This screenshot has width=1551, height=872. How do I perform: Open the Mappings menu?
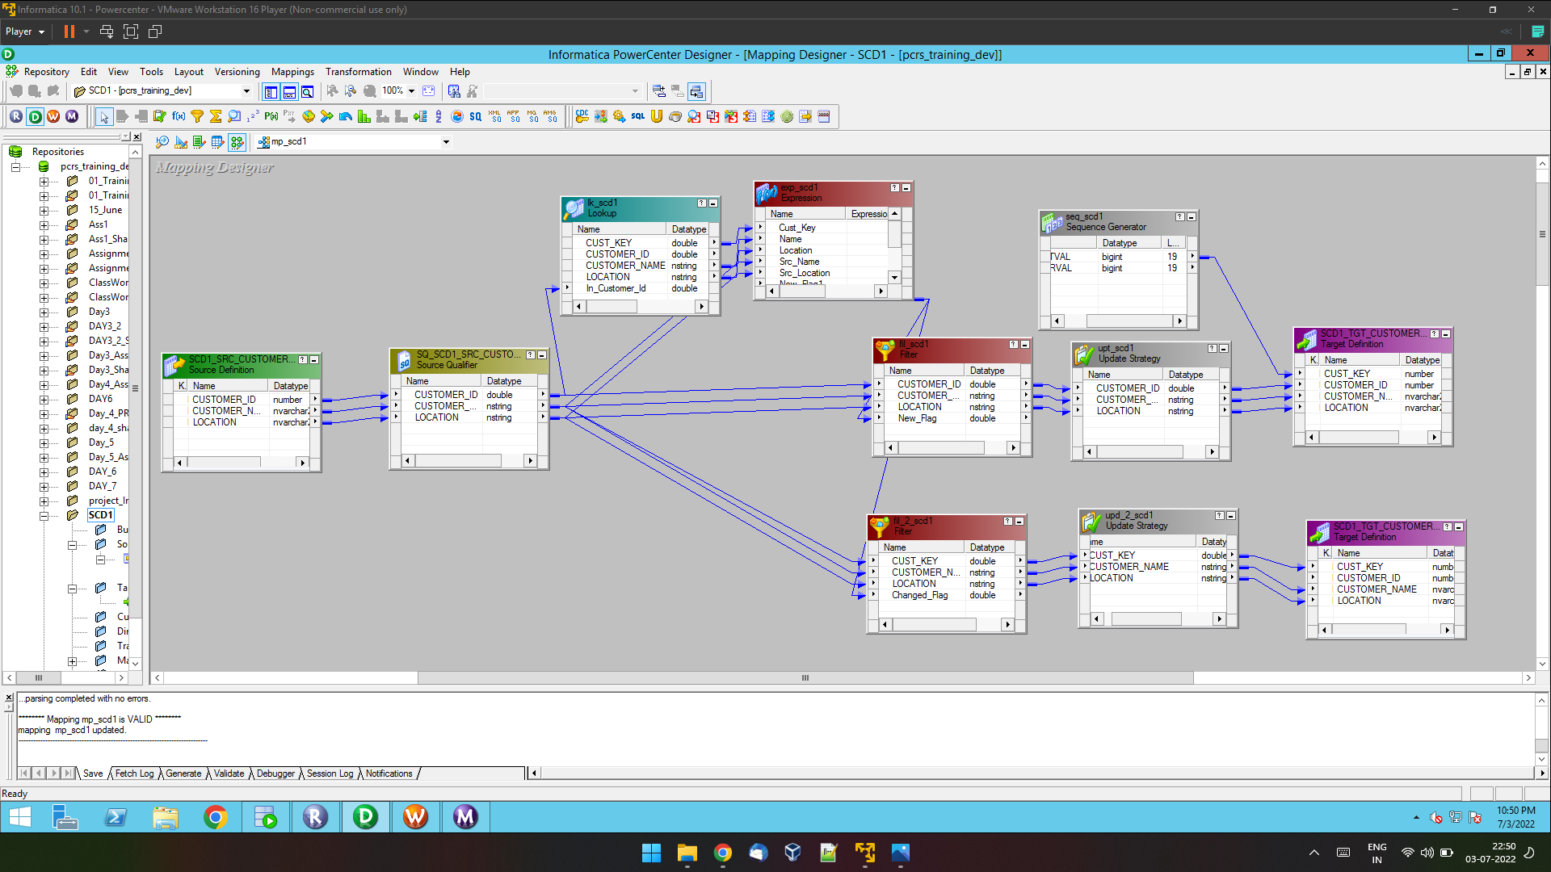(x=292, y=72)
